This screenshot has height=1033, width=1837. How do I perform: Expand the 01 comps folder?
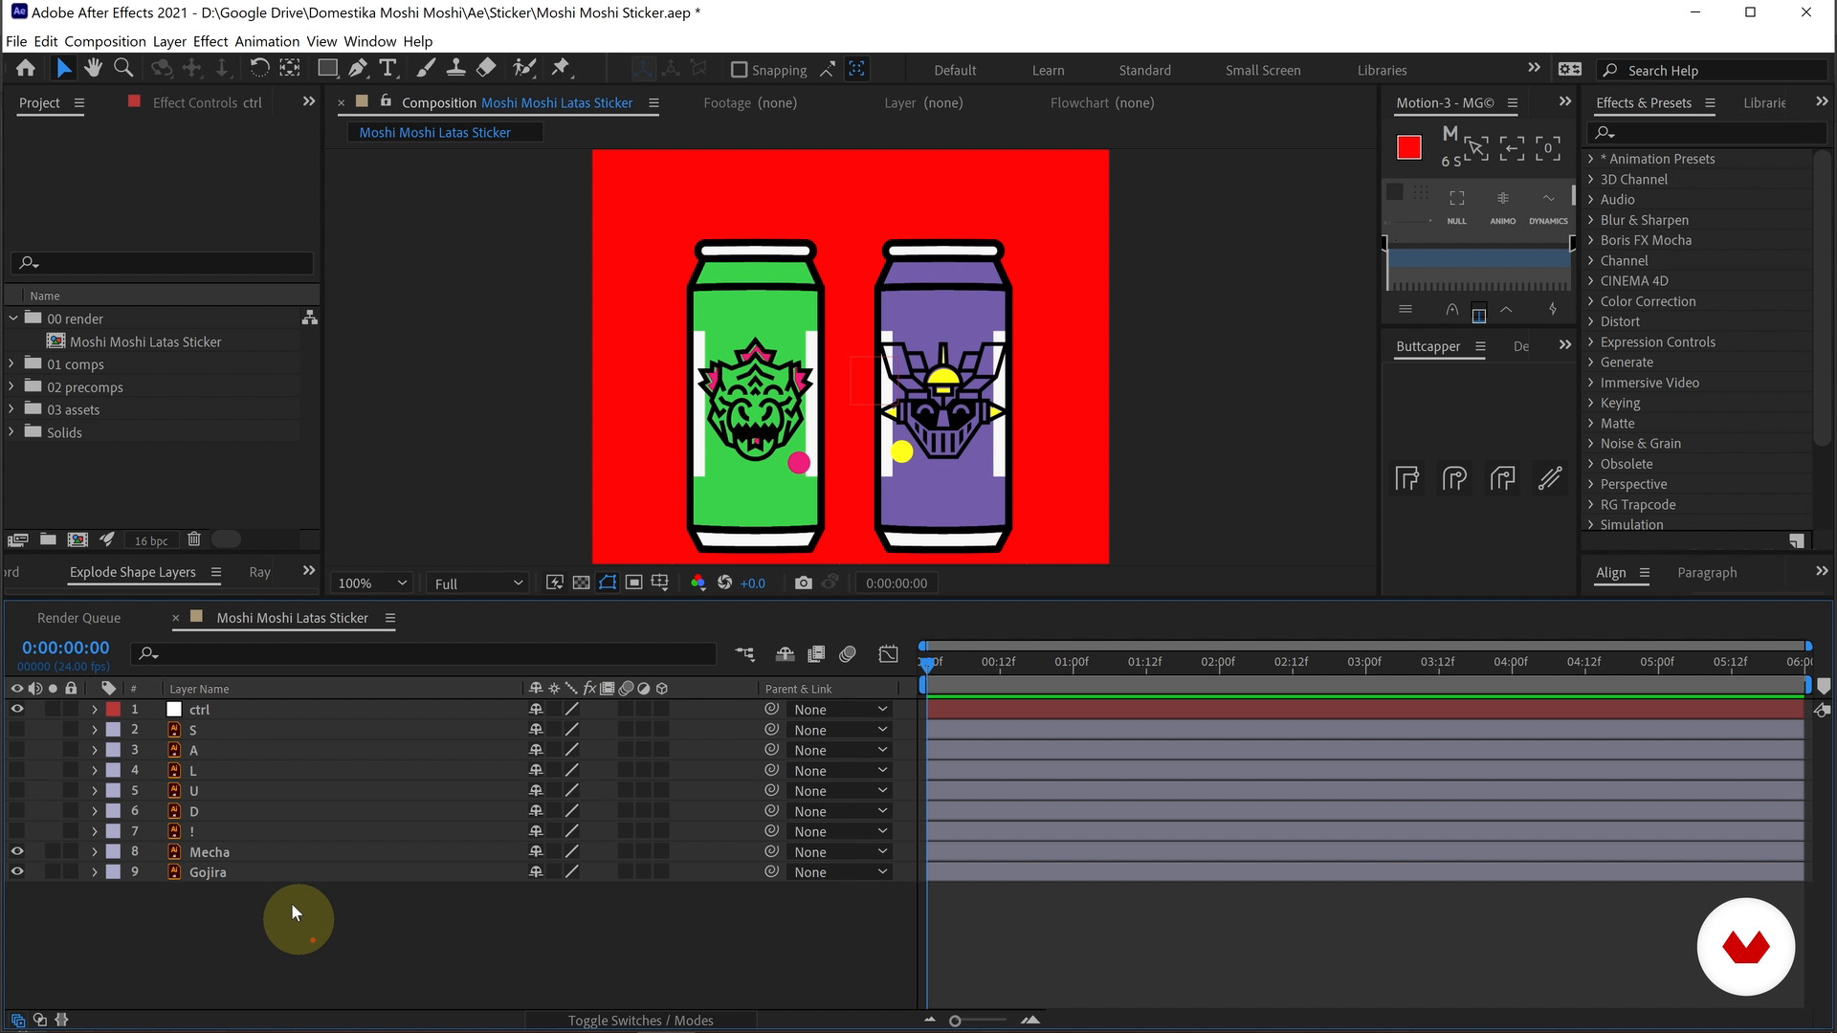point(11,363)
